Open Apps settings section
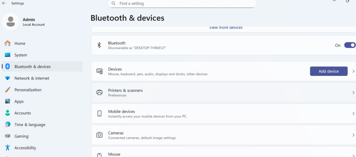The height and width of the screenshot is (157, 356). [x=42, y=101]
